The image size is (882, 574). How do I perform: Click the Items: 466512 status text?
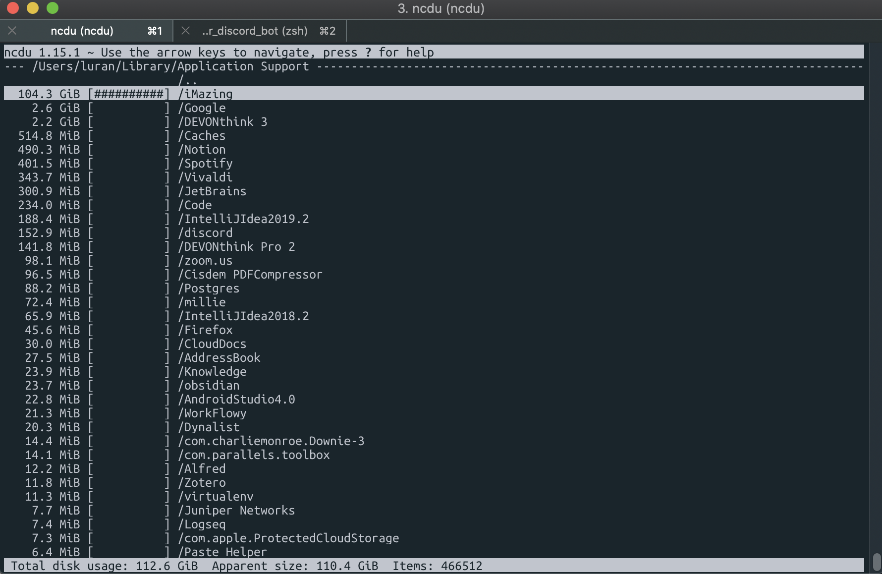point(438,566)
